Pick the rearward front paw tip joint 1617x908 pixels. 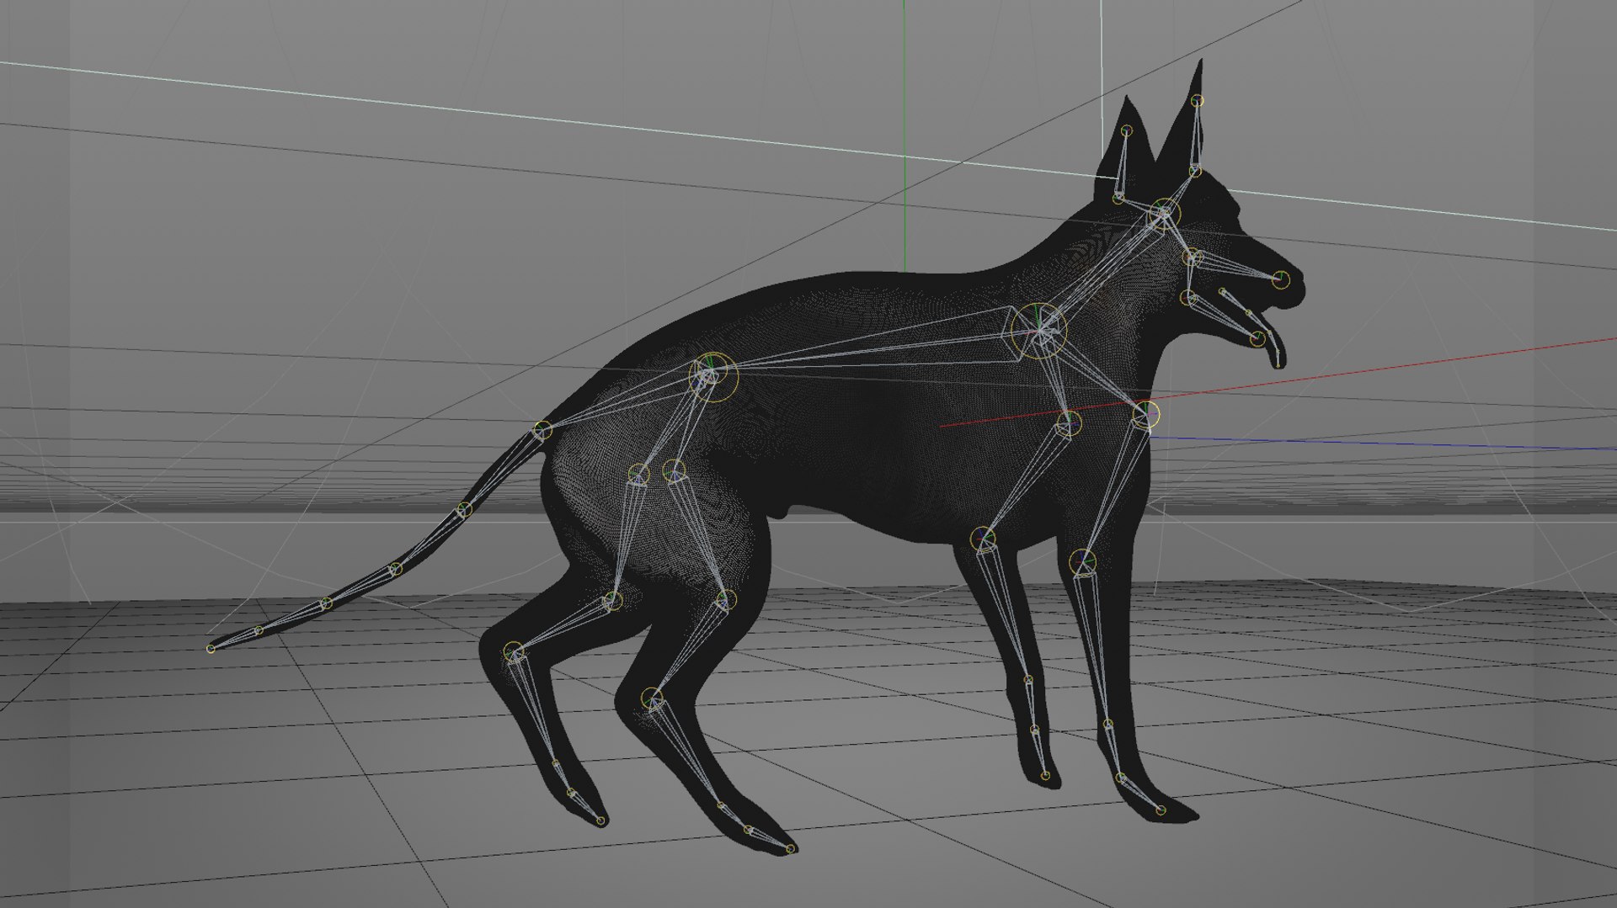1045,775
